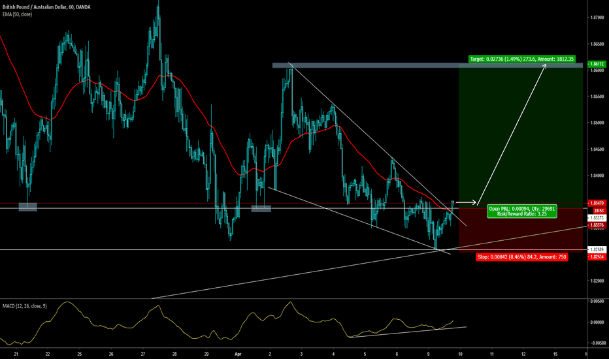Click the 28:53 countdown tag on price axis
The width and height of the screenshot is (609, 359).
pos(598,211)
